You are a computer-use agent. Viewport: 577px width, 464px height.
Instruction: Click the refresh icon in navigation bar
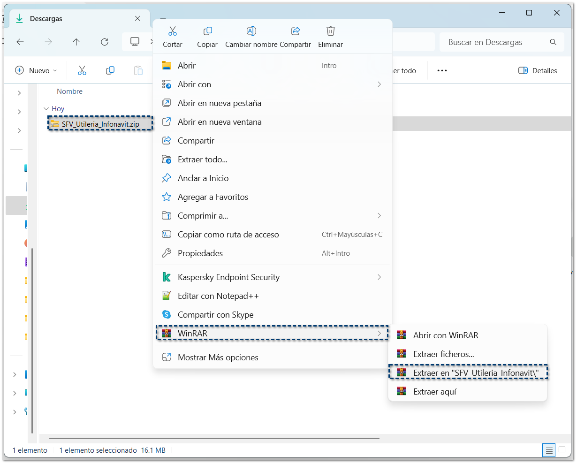tap(105, 42)
